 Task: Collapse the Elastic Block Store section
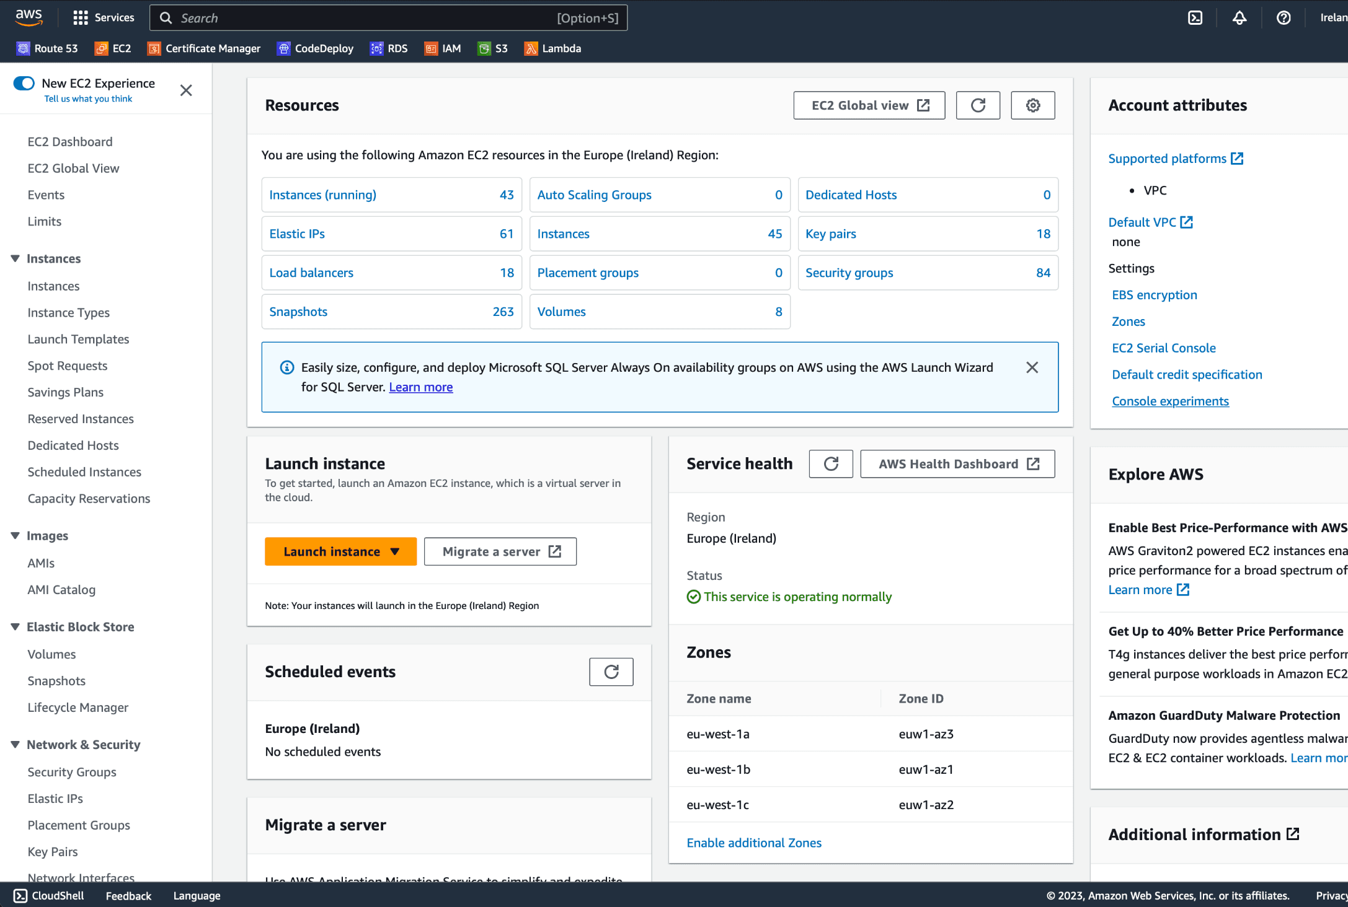pos(16,627)
